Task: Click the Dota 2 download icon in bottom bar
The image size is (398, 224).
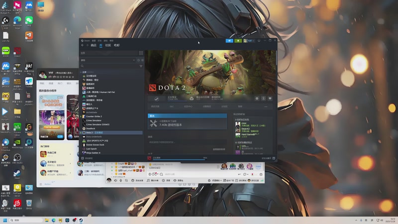Action: (150, 158)
